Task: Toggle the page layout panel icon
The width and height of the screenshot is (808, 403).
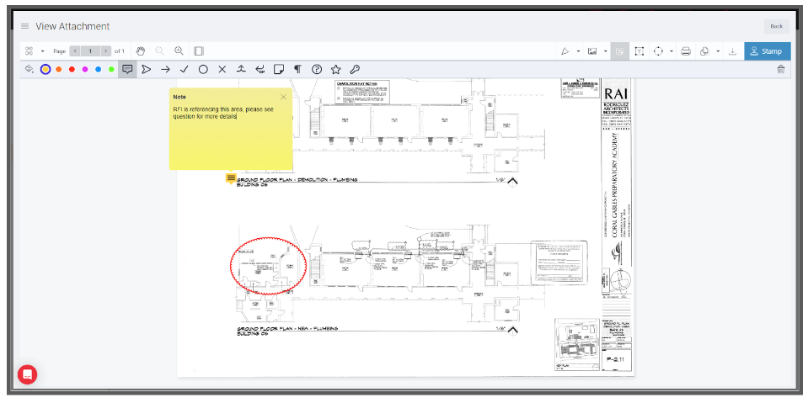Action: pyautogui.click(x=199, y=51)
